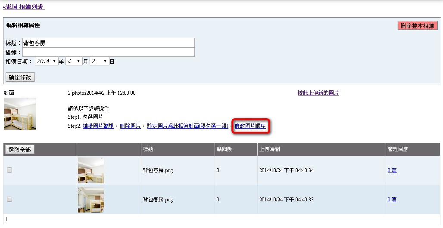
Task: Click the album cover thumbnail under 封面
Action: click(x=20, y=114)
